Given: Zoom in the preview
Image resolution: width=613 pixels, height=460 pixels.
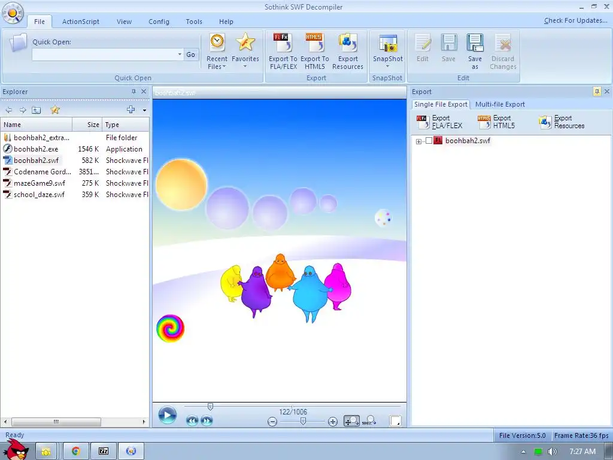Looking at the screenshot, I should click(x=333, y=422).
